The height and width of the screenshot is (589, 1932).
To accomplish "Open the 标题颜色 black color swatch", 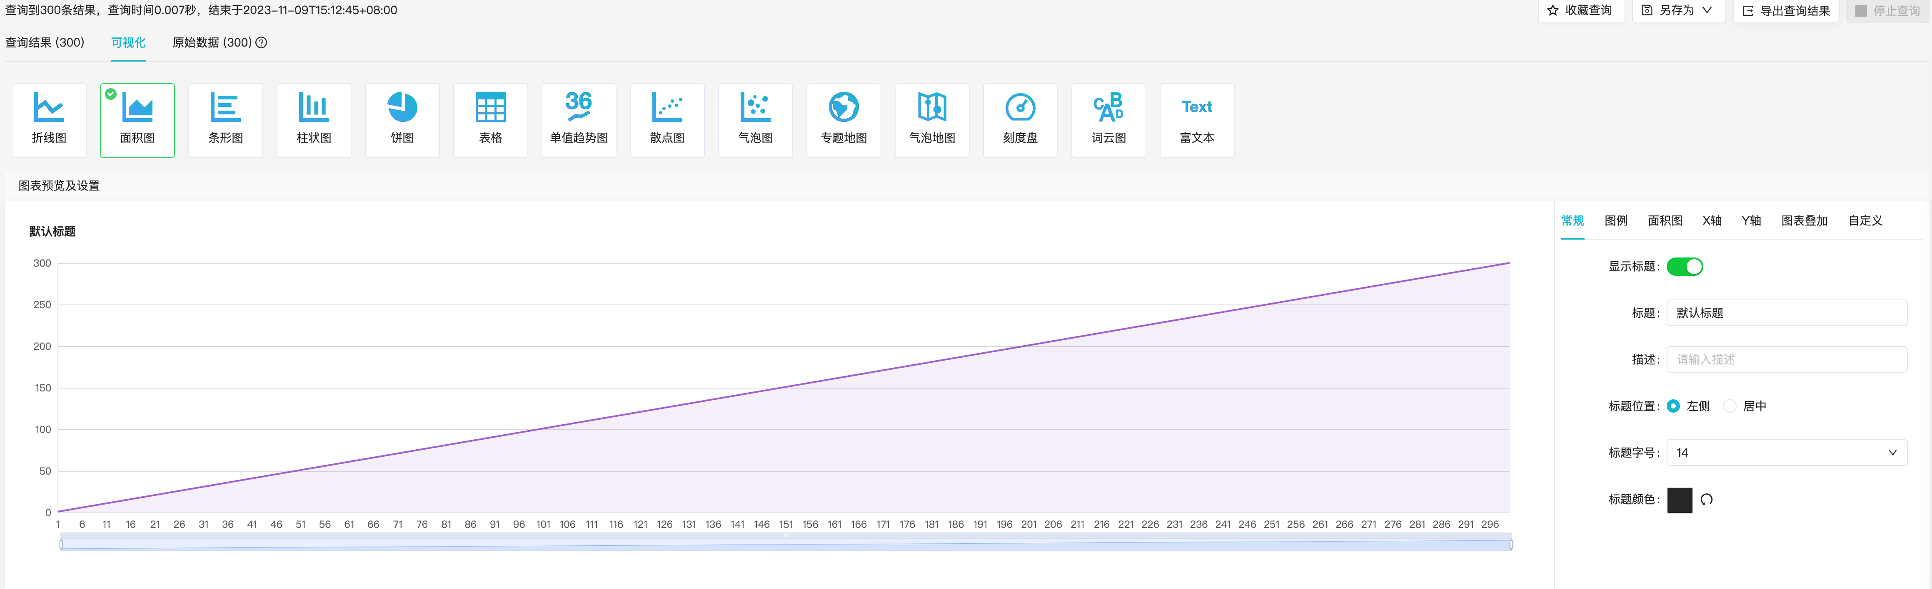I will tap(1679, 500).
